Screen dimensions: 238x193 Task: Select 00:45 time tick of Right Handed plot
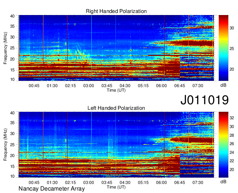click(x=34, y=86)
